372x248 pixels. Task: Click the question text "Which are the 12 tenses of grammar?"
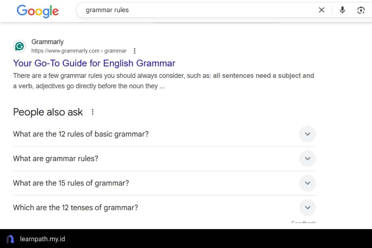point(75,208)
